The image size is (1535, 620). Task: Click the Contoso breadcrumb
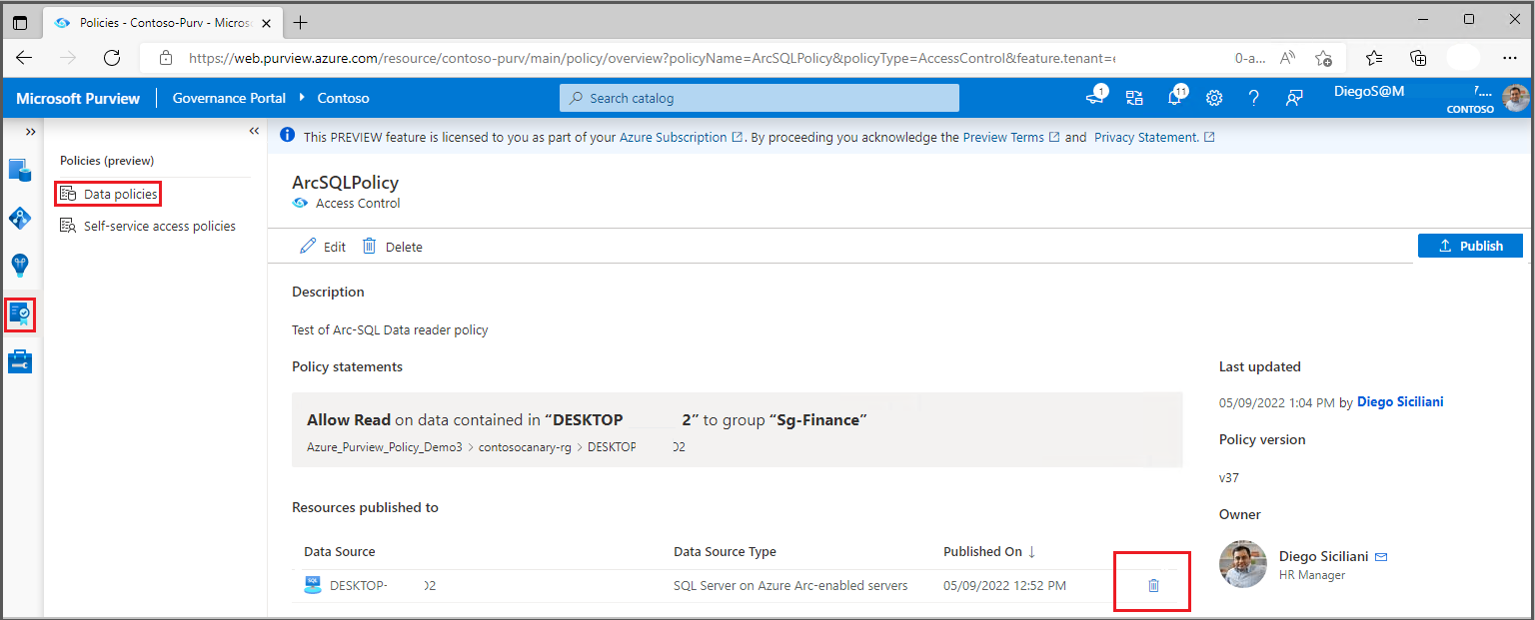344,98
